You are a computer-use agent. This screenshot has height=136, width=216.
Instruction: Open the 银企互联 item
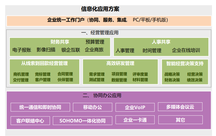pyautogui.click(x=71, y=50)
